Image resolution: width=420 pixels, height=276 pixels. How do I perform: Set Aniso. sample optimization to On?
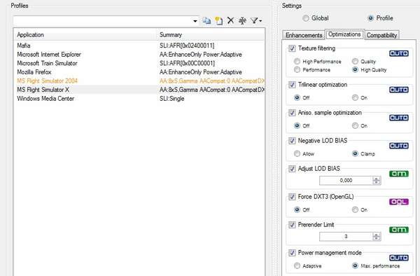click(x=355, y=125)
